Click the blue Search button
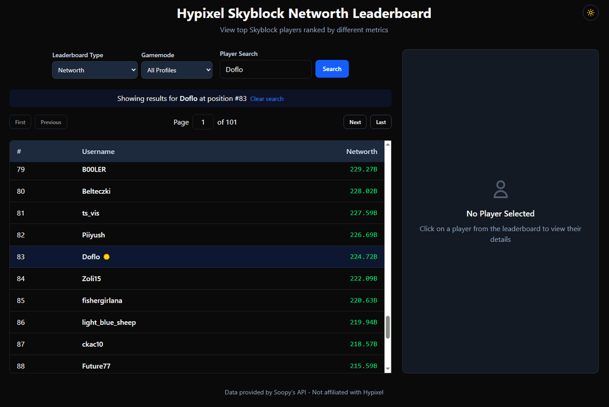The height and width of the screenshot is (407, 609). [332, 69]
